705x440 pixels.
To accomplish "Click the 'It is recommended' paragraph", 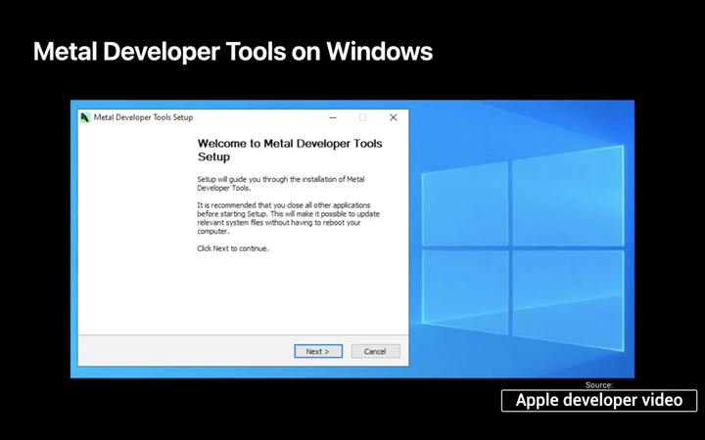I will click(x=288, y=218).
